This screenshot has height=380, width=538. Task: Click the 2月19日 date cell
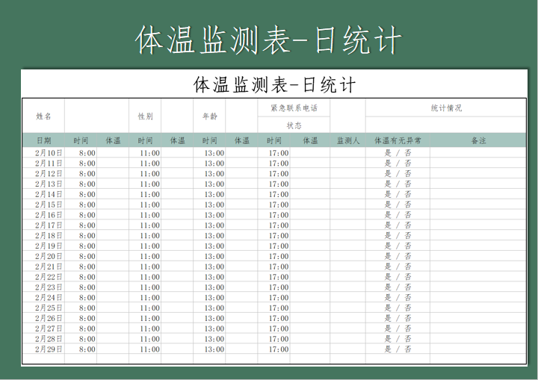[x=43, y=246]
